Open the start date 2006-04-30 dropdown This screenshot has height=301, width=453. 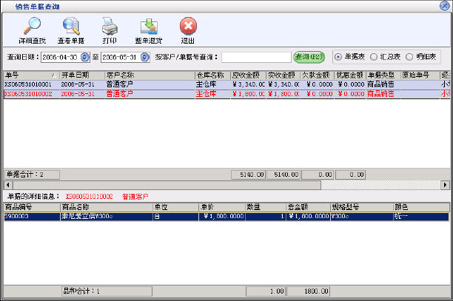84,56
